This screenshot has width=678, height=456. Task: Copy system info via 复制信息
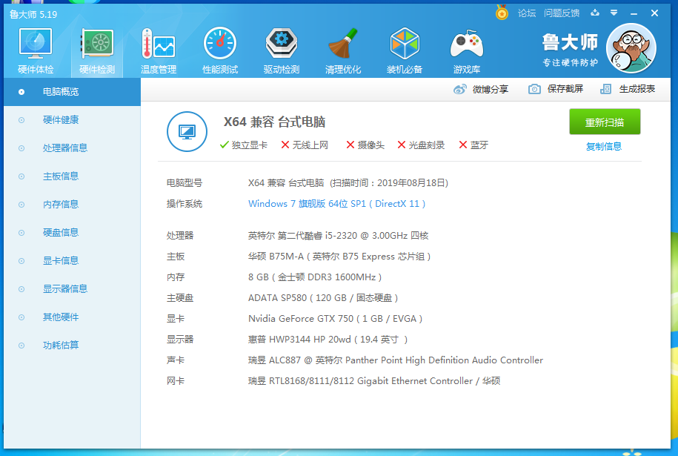pos(604,147)
